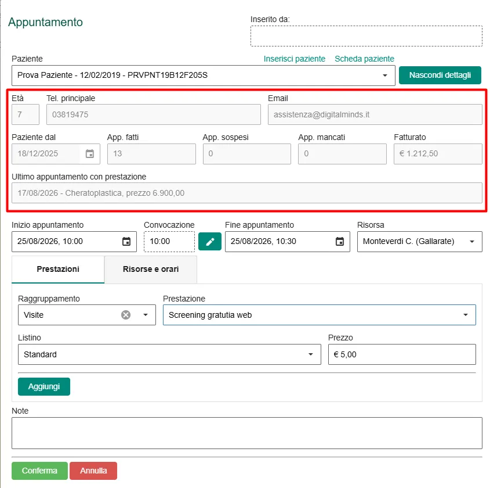Click calendar icon in Paziente dal field
This screenshot has width=490, height=488.
pyautogui.click(x=90, y=154)
